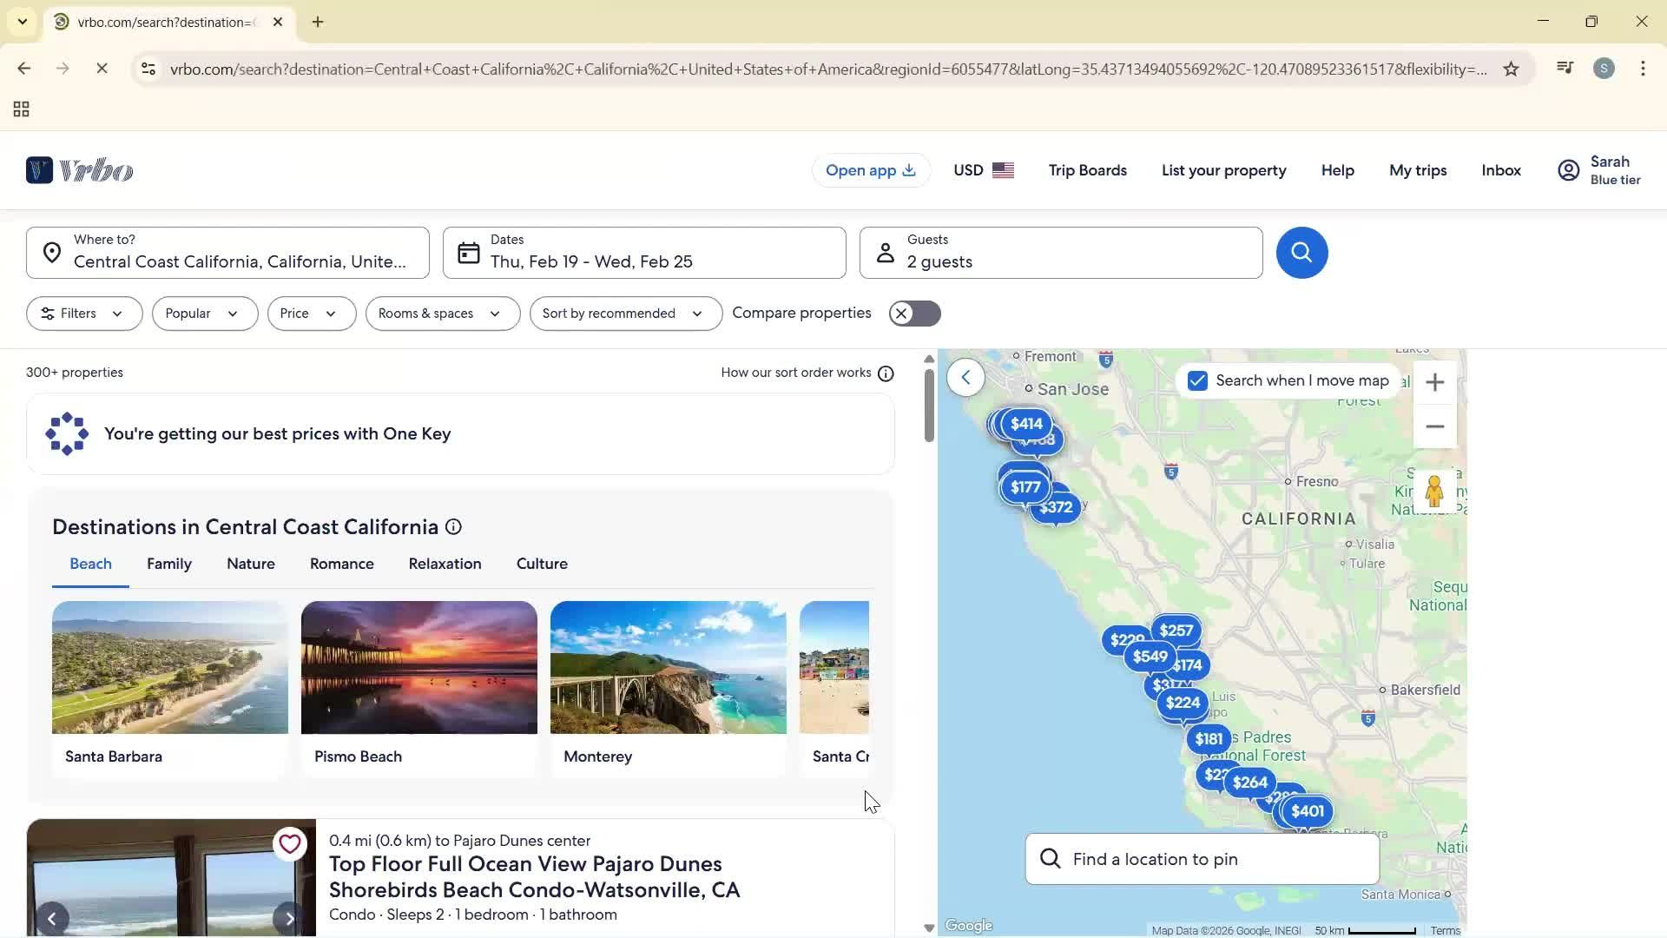Activate the Street View pegman on the map
This screenshot has height=938, width=1667.
coord(1434,492)
